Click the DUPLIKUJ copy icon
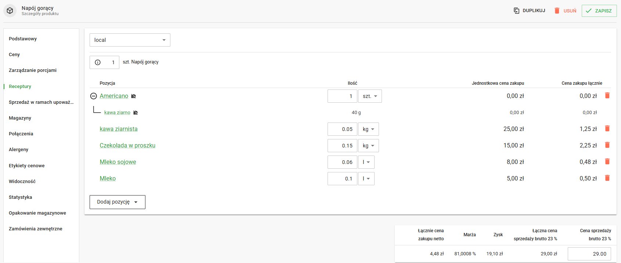Screen dimensions: 621x263 point(516,11)
